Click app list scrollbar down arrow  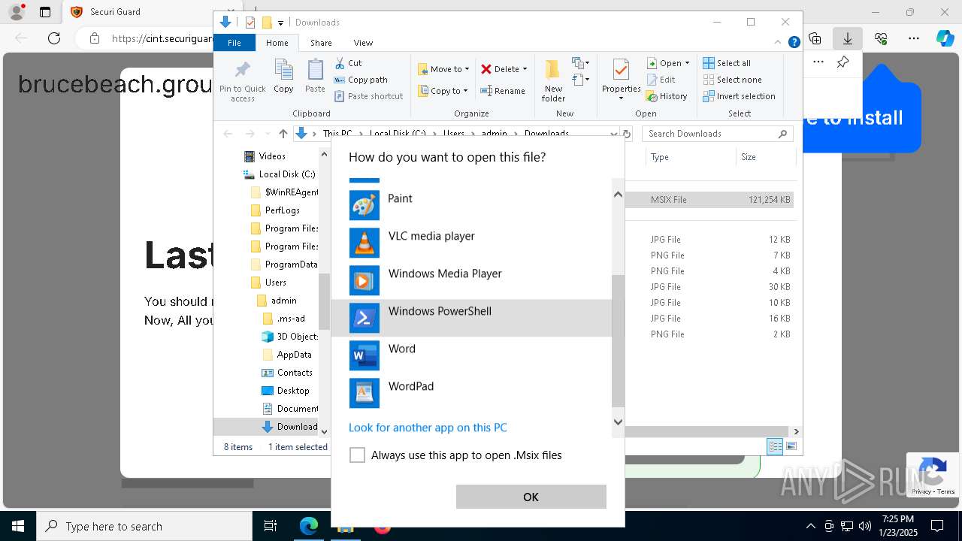tap(619, 422)
